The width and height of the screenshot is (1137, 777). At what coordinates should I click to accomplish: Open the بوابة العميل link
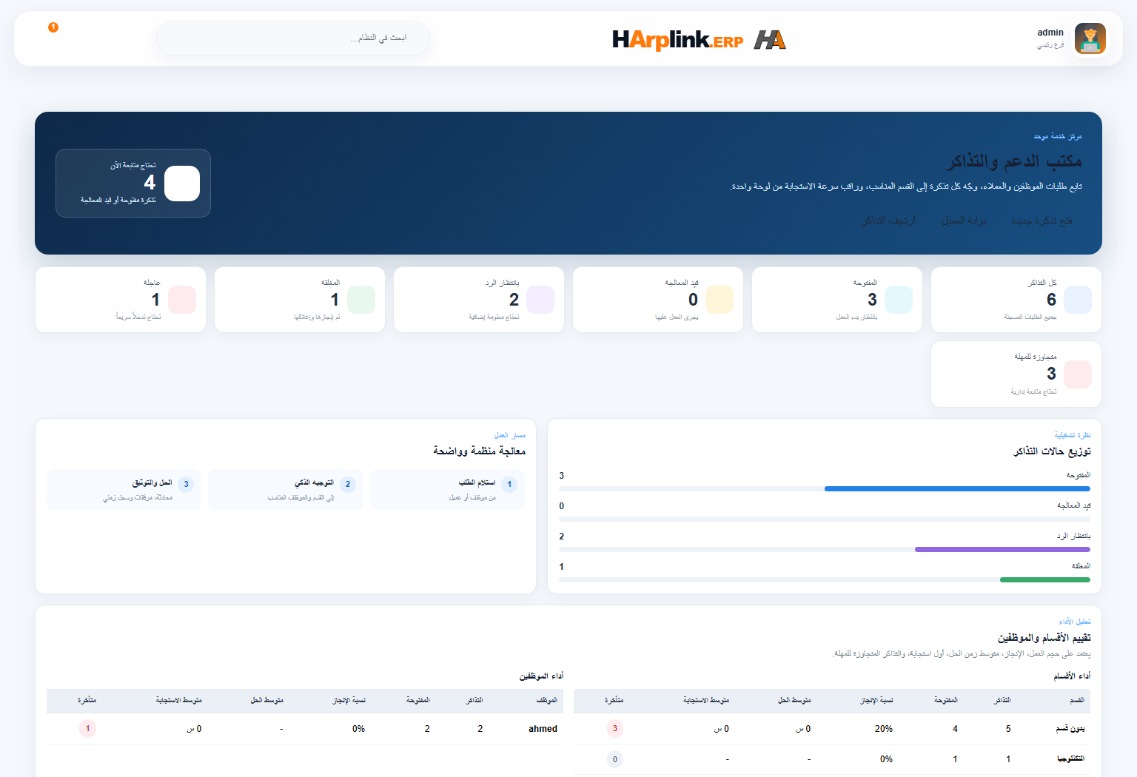[964, 221]
